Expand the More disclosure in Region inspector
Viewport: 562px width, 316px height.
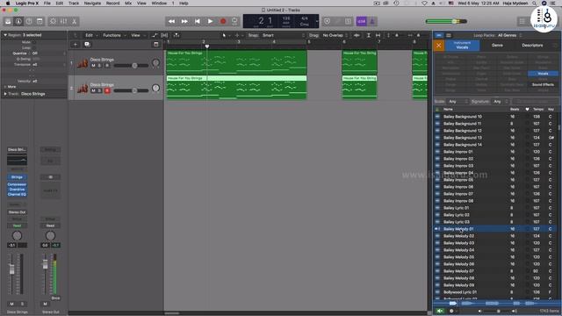(x=5, y=87)
